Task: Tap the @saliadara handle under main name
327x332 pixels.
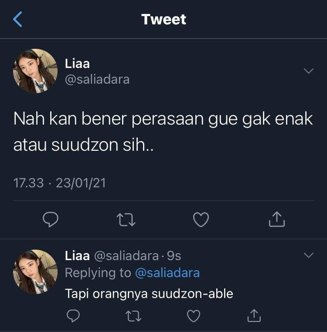Action: [x=97, y=80]
